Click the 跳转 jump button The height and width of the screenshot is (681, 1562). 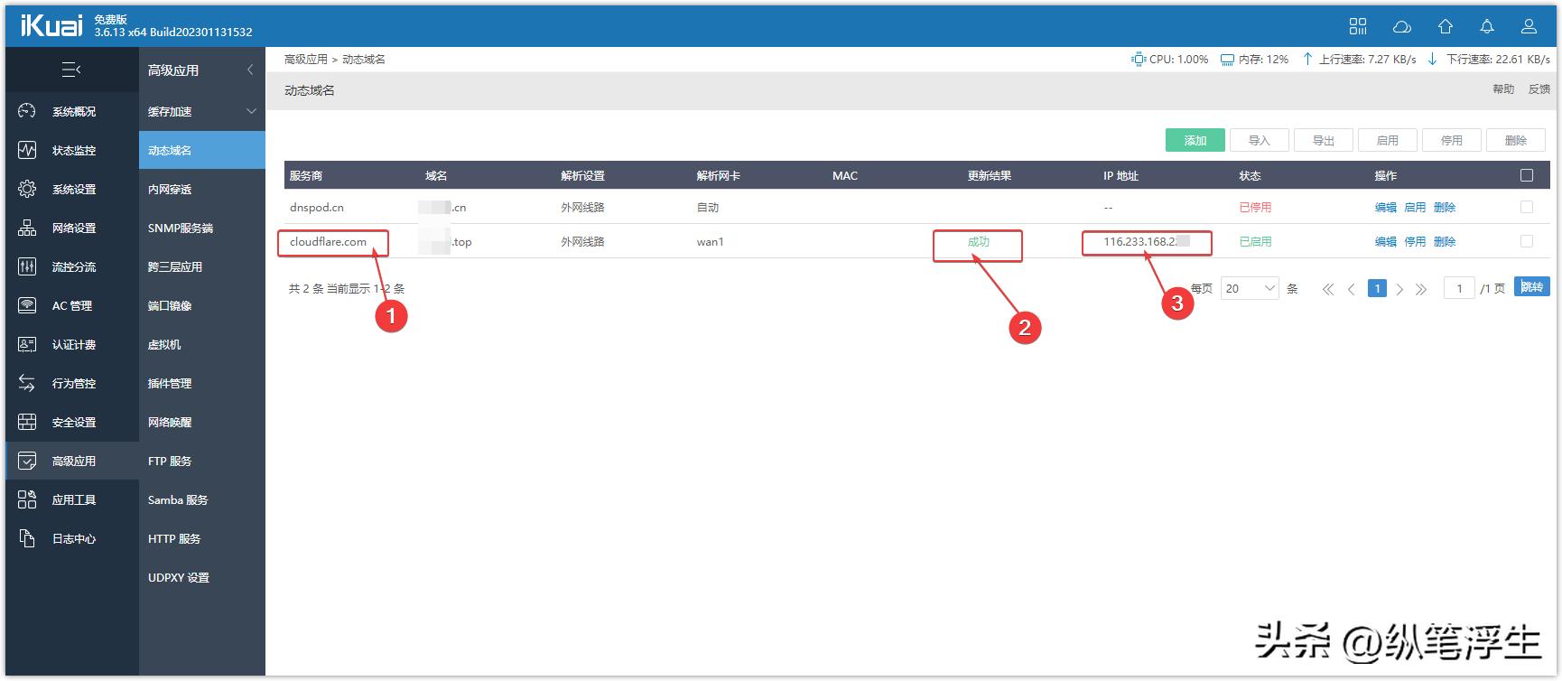1532,287
